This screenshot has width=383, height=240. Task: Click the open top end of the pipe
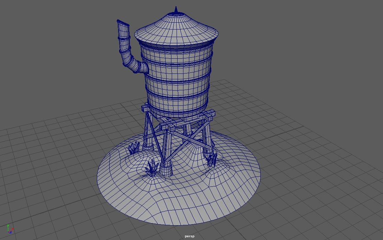[123, 23]
